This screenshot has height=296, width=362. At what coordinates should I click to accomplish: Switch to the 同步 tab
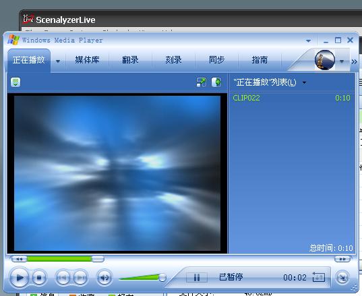tap(216, 60)
